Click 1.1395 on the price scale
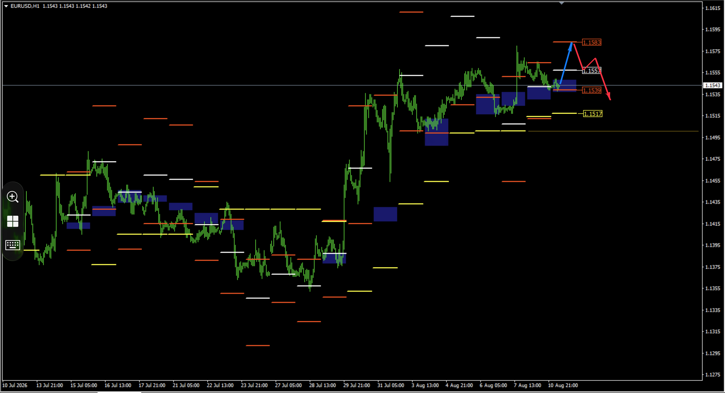725x393 pixels. [x=712, y=245]
